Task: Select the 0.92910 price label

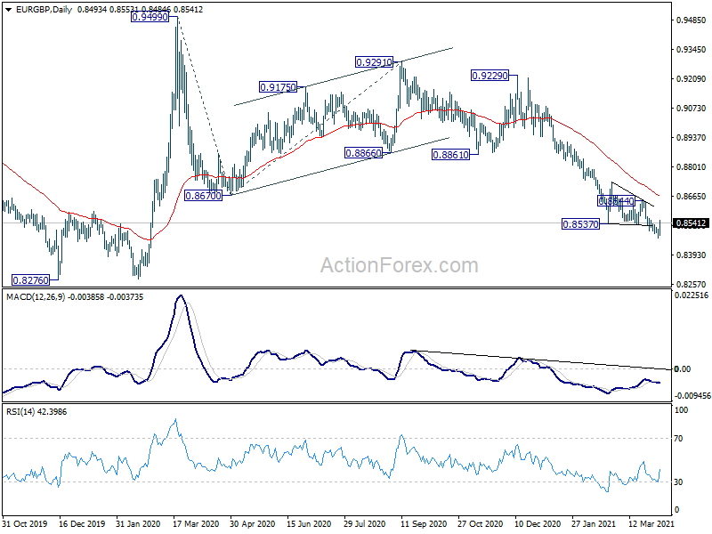Action: (x=374, y=61)
